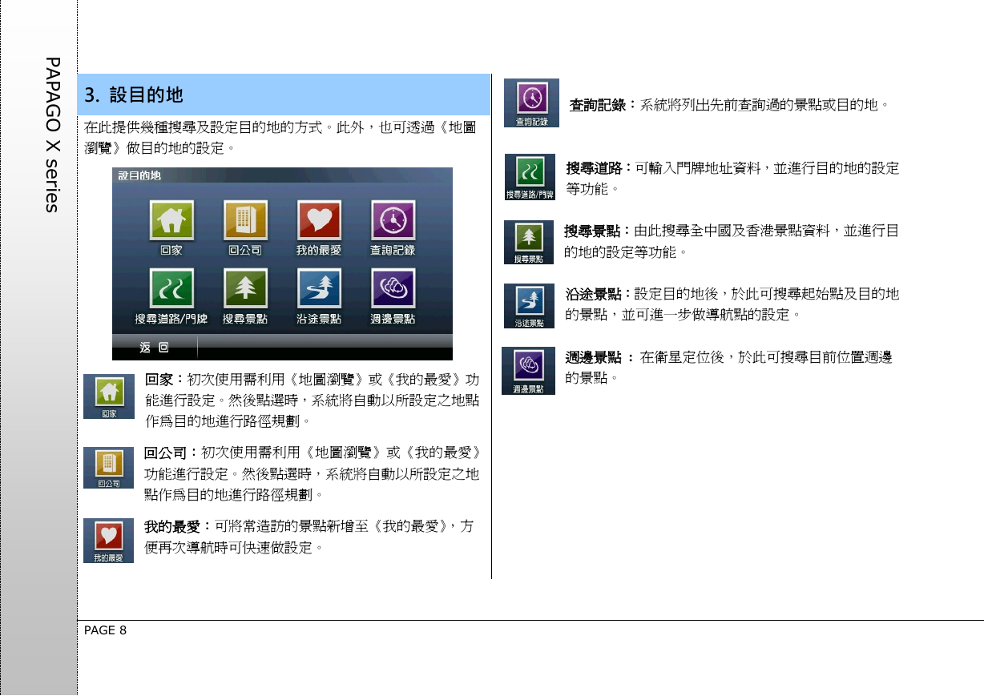Click the "3. 設目的地" section heading

(x=134, y=96)
